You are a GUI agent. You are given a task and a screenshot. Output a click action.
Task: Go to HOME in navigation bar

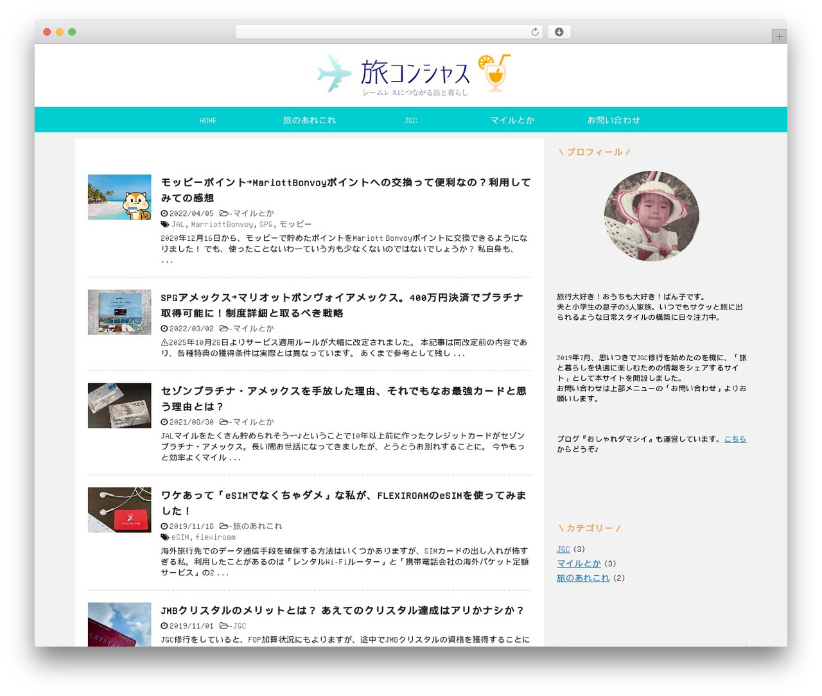click(x=208, y=120)
